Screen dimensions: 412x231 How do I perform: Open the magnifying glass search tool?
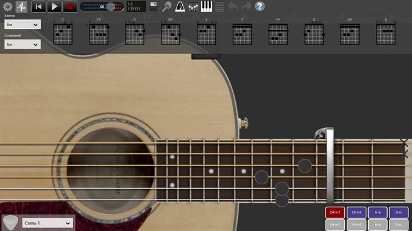tap(166, 7)
